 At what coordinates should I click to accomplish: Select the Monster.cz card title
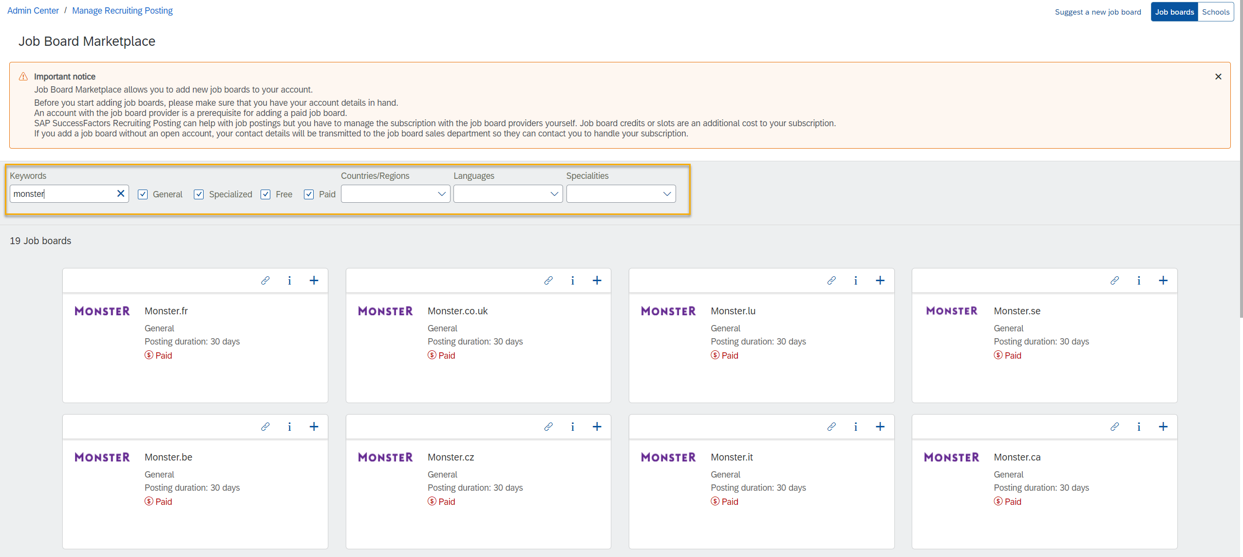coord(451,457)
